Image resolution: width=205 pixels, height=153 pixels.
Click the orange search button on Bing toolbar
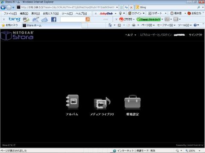click(x=88, y=19)
